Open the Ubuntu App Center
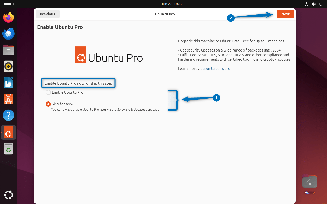This screenshot has width=327, height=204. coord(8,99)
